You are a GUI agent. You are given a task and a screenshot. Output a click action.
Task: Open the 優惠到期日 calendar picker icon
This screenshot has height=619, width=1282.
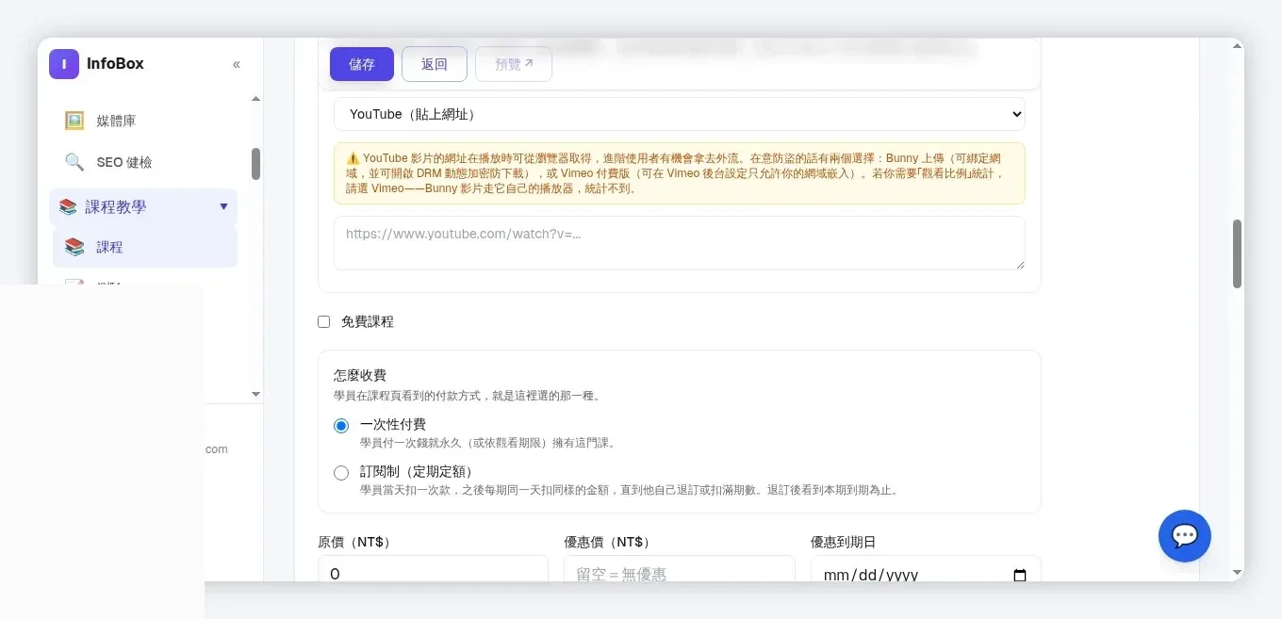tap(1020, 575)
